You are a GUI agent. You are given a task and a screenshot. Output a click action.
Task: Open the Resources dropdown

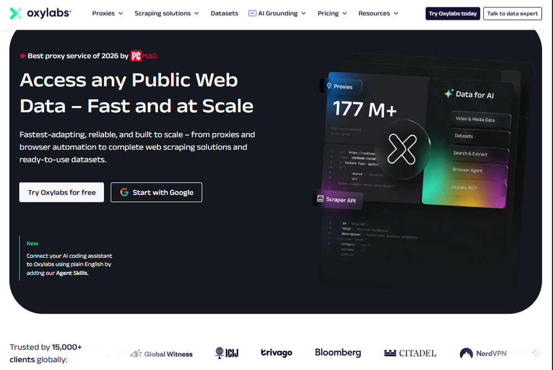[x=378, y=13]
